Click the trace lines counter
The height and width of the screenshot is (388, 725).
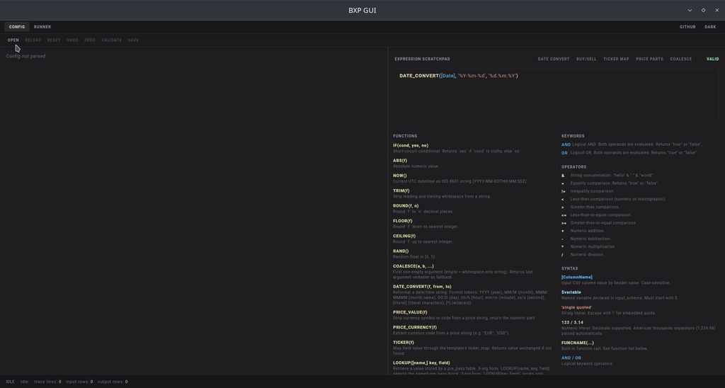point(47,382)
